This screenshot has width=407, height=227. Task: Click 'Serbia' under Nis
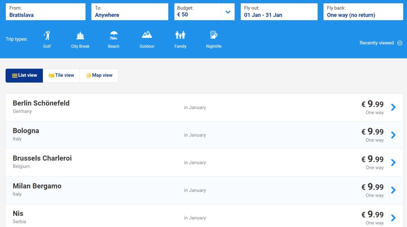tap(19, 221)
